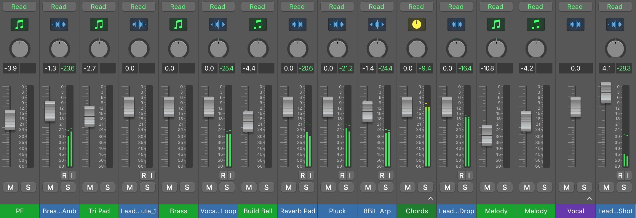Viewport: 636px width, 218px height.
Task: Select the 8Bit Arp channel name label
Action: [377, 211]
